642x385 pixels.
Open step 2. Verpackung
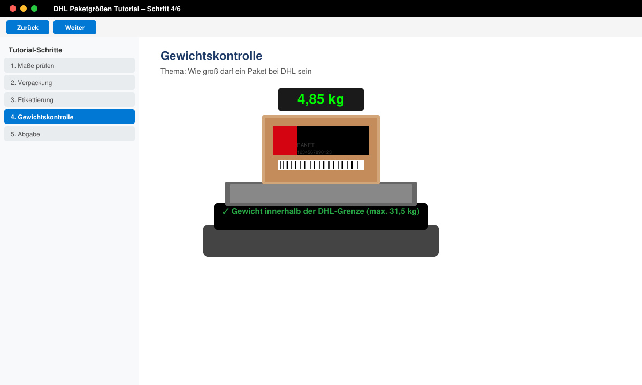pos(70,82)
